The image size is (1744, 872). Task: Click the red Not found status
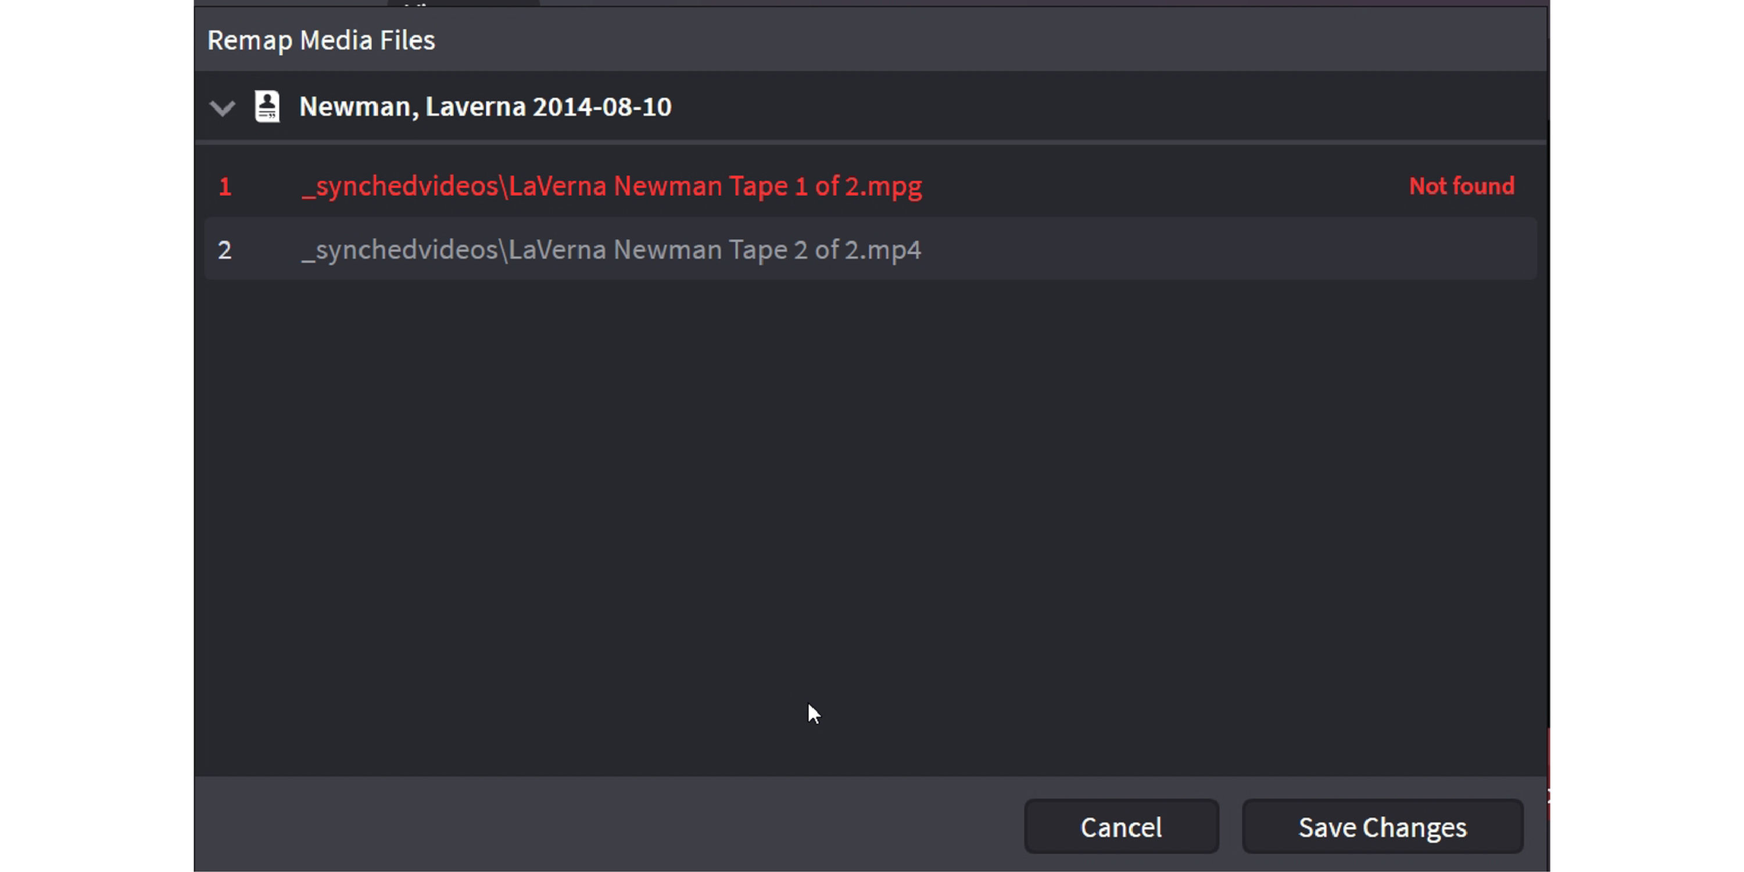coord(1461,186)
